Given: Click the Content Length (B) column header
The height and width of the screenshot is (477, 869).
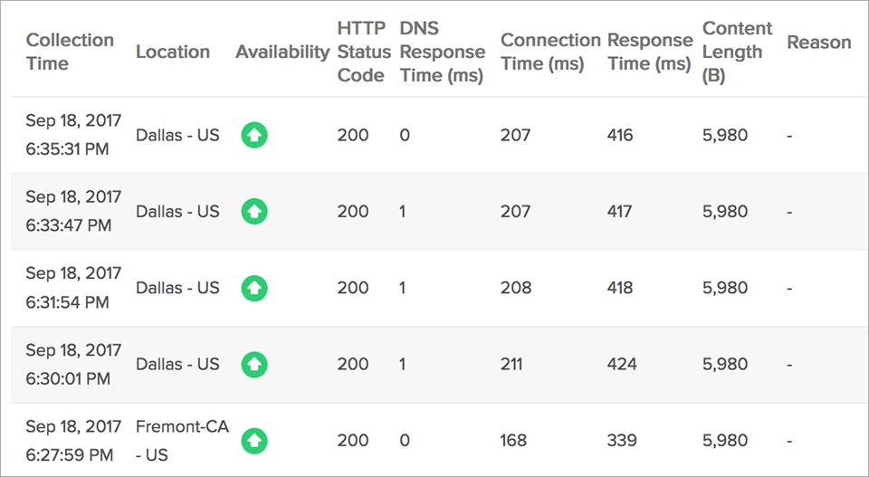Looking at the screenshot, I should (737, 52).
